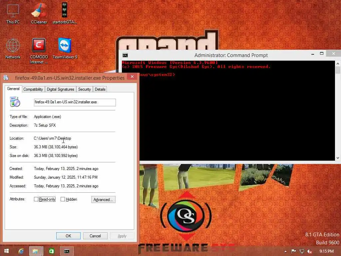The height and width of the screenshot is (256, 341).
Task: Open the Details tab
Action: point(100,89)
